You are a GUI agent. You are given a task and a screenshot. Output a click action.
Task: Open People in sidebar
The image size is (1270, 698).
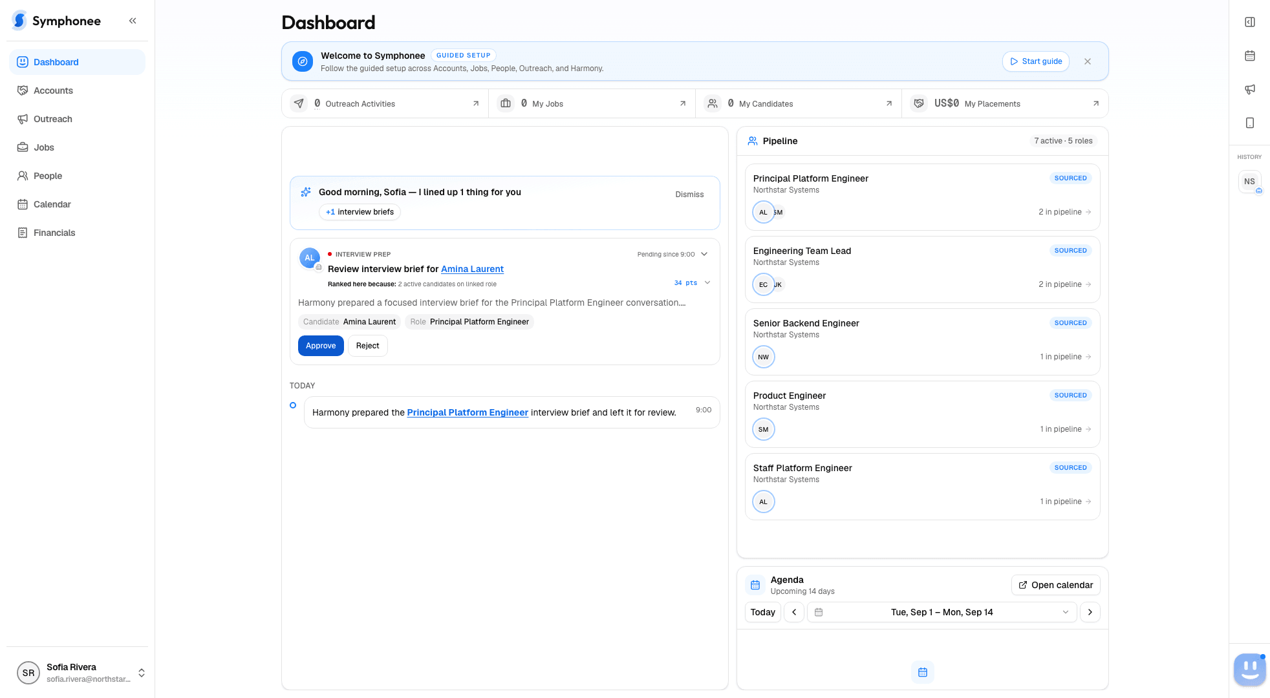pos(77,176)
